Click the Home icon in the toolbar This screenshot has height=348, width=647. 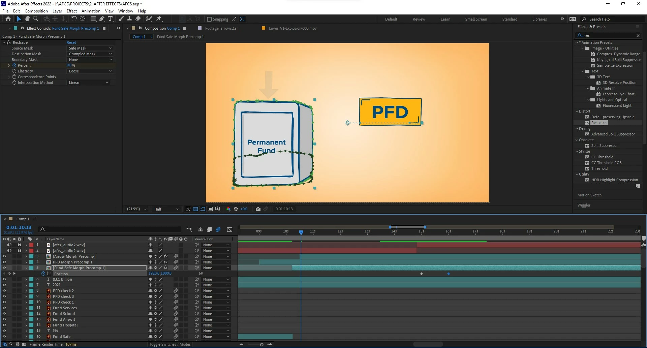(8, 19)
